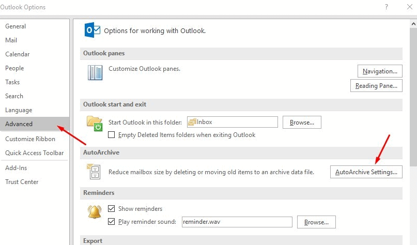
Task: Click the Inbox folder icon in field
Action: pos(192,122)
